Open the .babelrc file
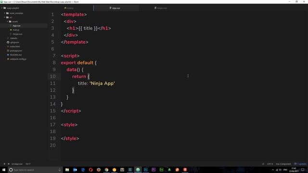 coord(14,38)
